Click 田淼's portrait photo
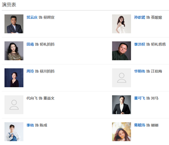The height and width of the screenshot is (145, 169). pyautogui.click(x=14, y=51)
